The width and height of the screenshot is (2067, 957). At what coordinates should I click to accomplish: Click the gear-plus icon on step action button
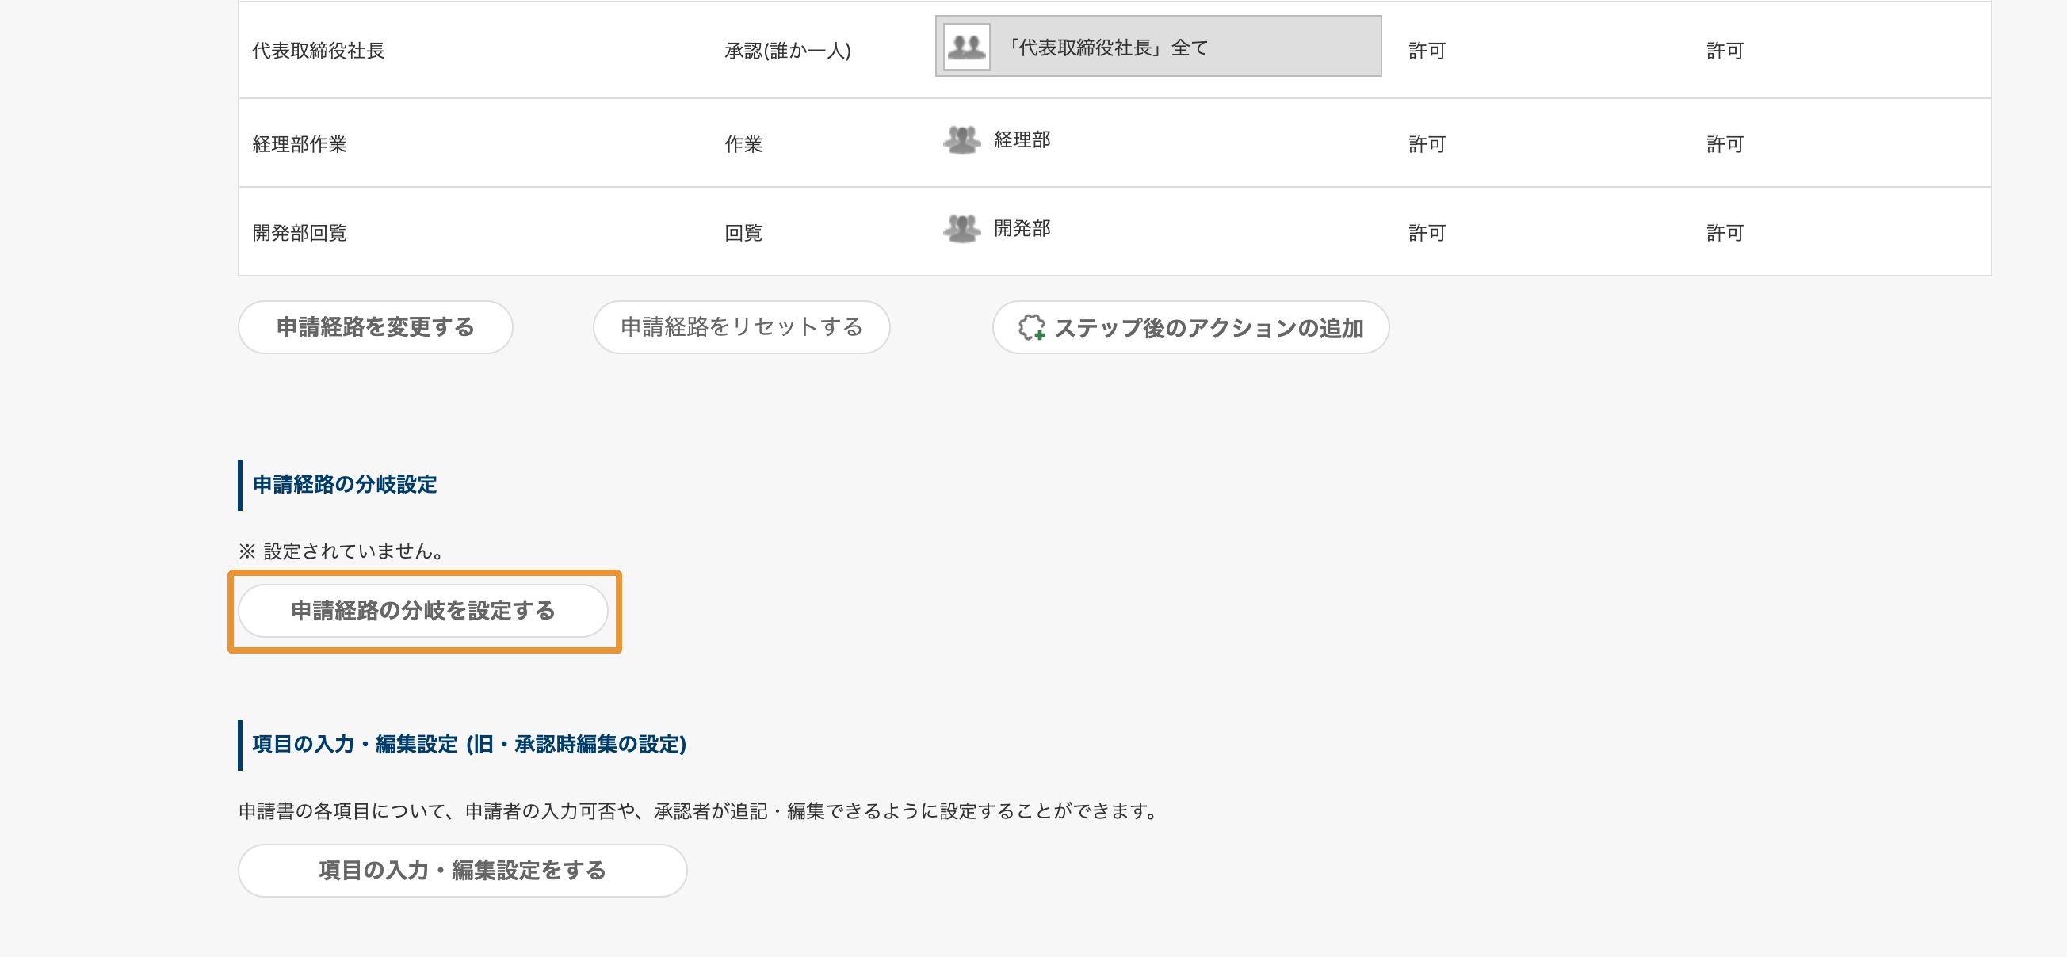1031,327
